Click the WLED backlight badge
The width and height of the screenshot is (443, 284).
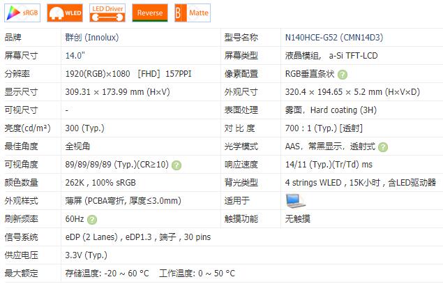[x=65, y=13]
